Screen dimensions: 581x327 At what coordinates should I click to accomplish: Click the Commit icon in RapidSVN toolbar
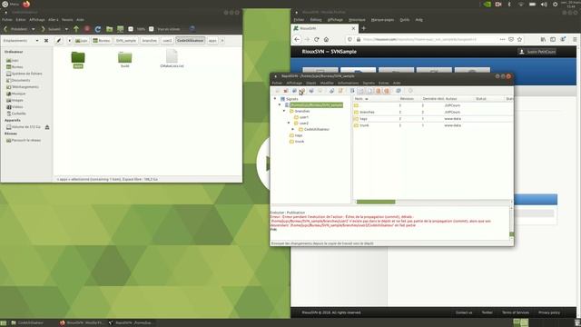[x=302, y=91]
